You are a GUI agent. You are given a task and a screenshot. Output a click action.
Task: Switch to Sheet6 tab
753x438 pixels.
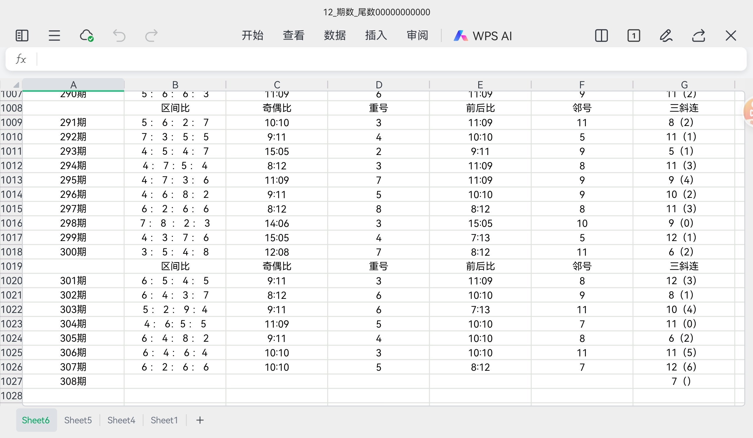click(x=36, y=420)
